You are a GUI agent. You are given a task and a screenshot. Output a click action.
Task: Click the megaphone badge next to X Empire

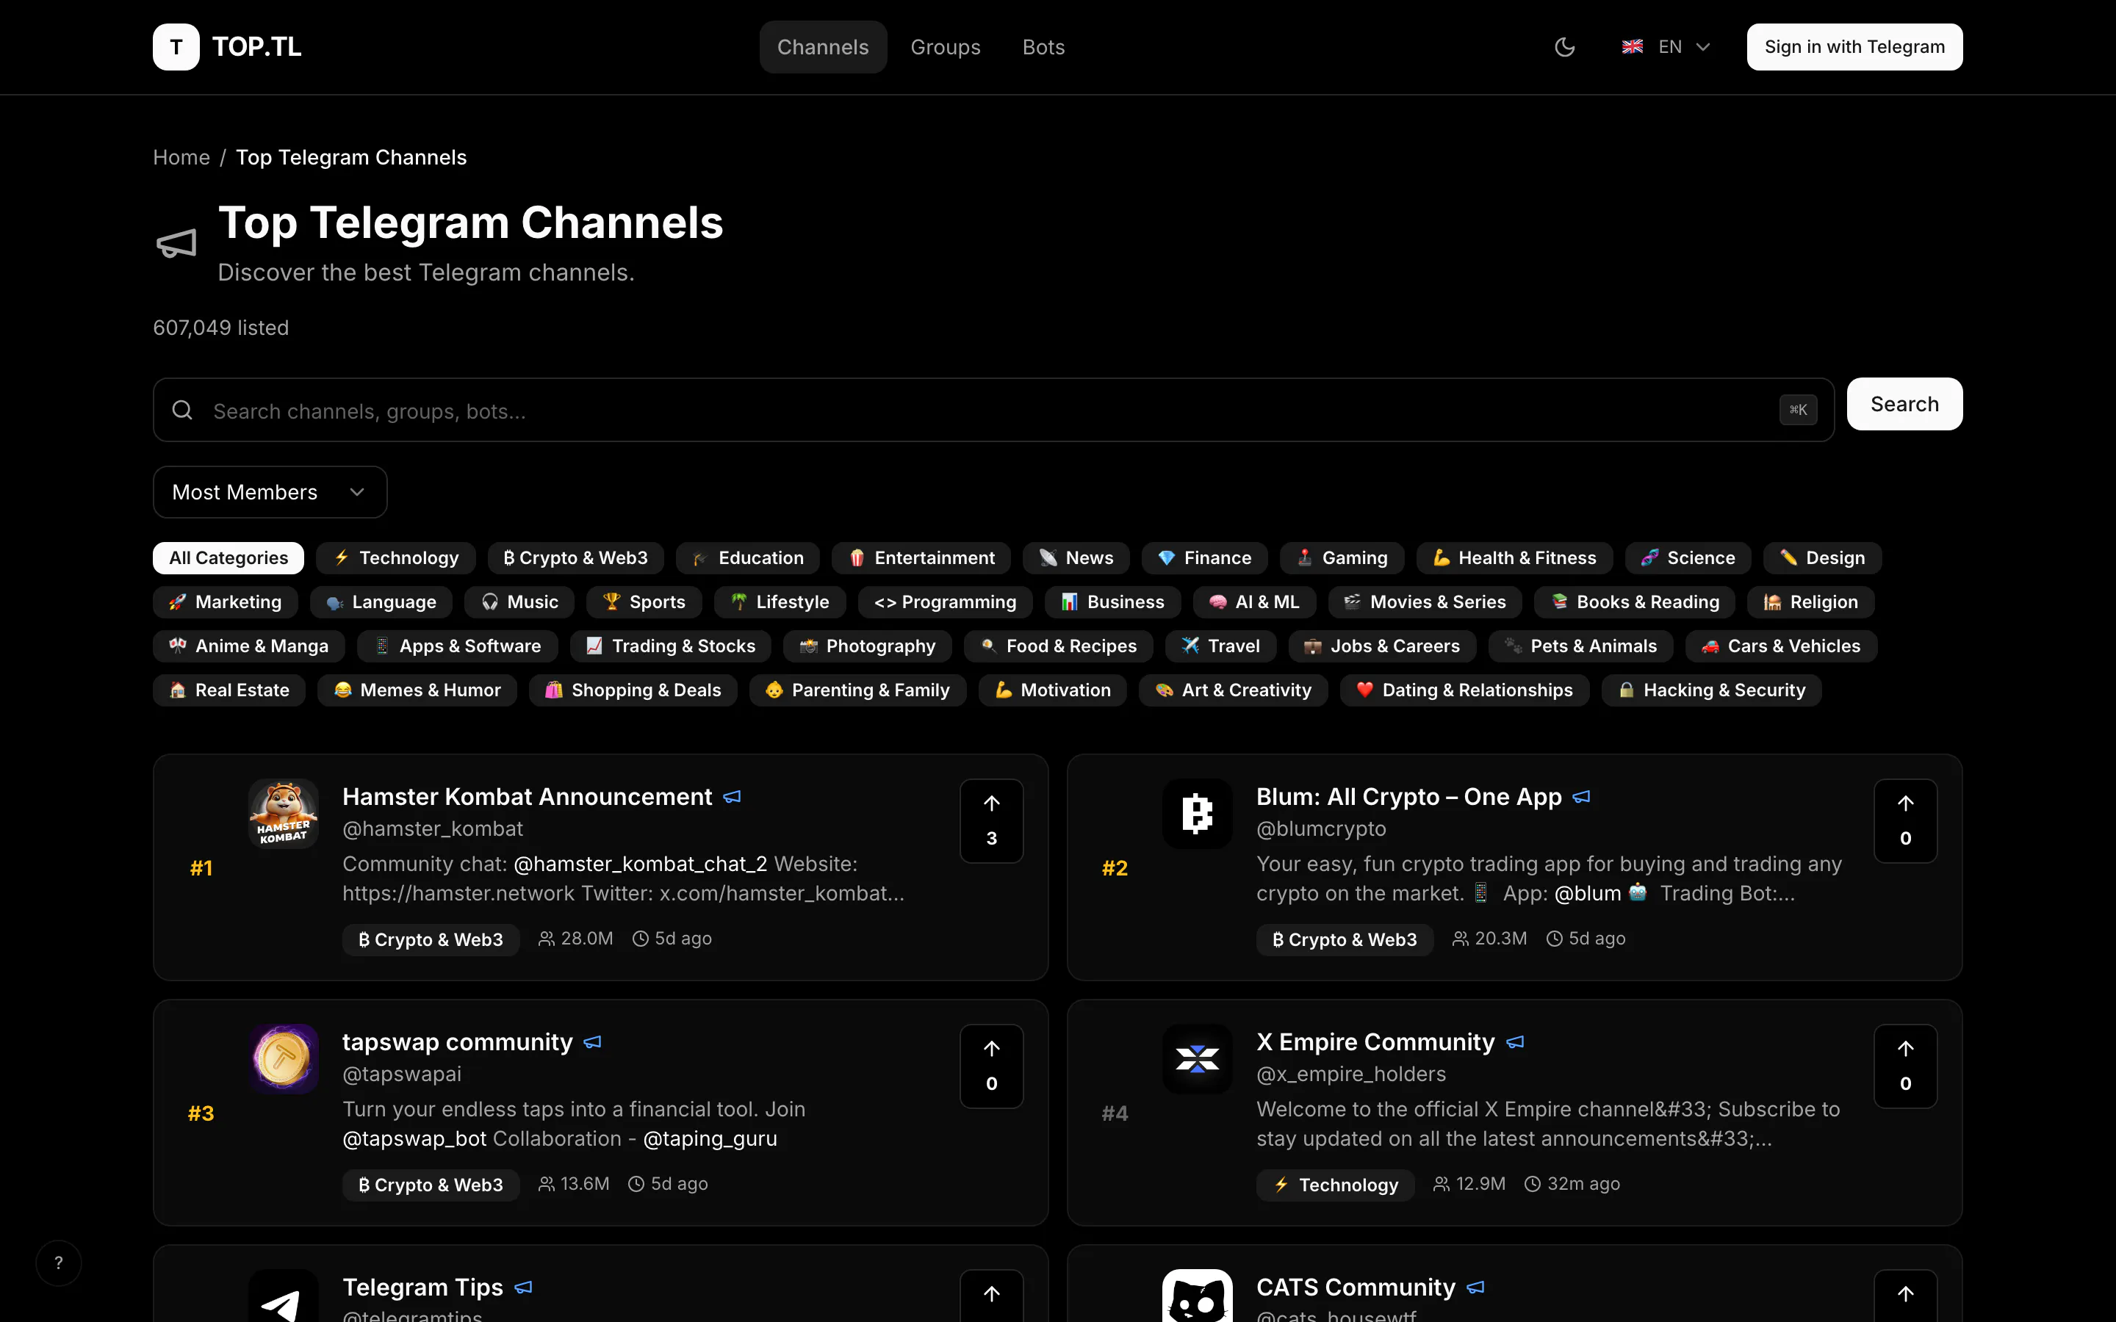coord(1515,1042)
